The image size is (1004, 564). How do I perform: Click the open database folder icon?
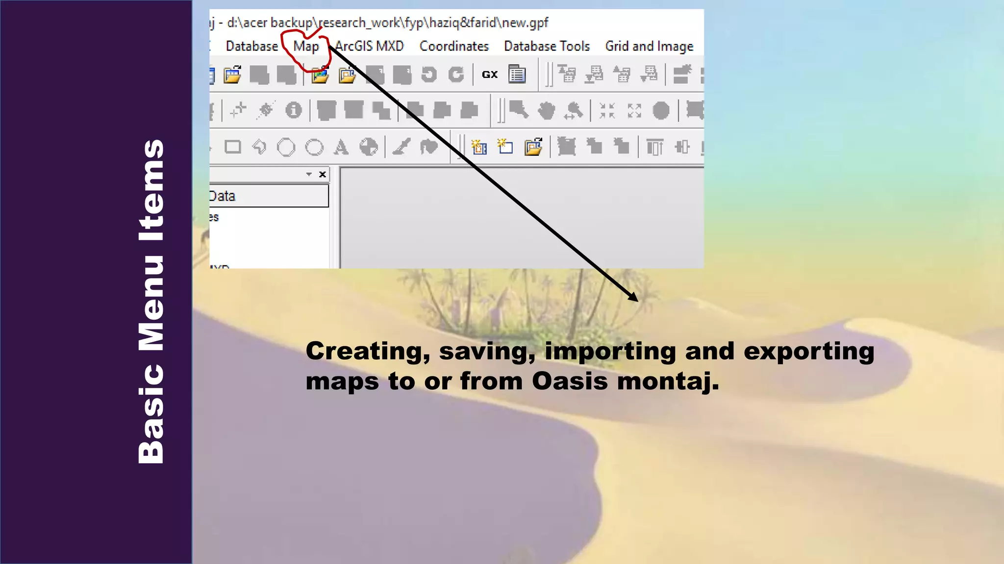coord(232,75)
